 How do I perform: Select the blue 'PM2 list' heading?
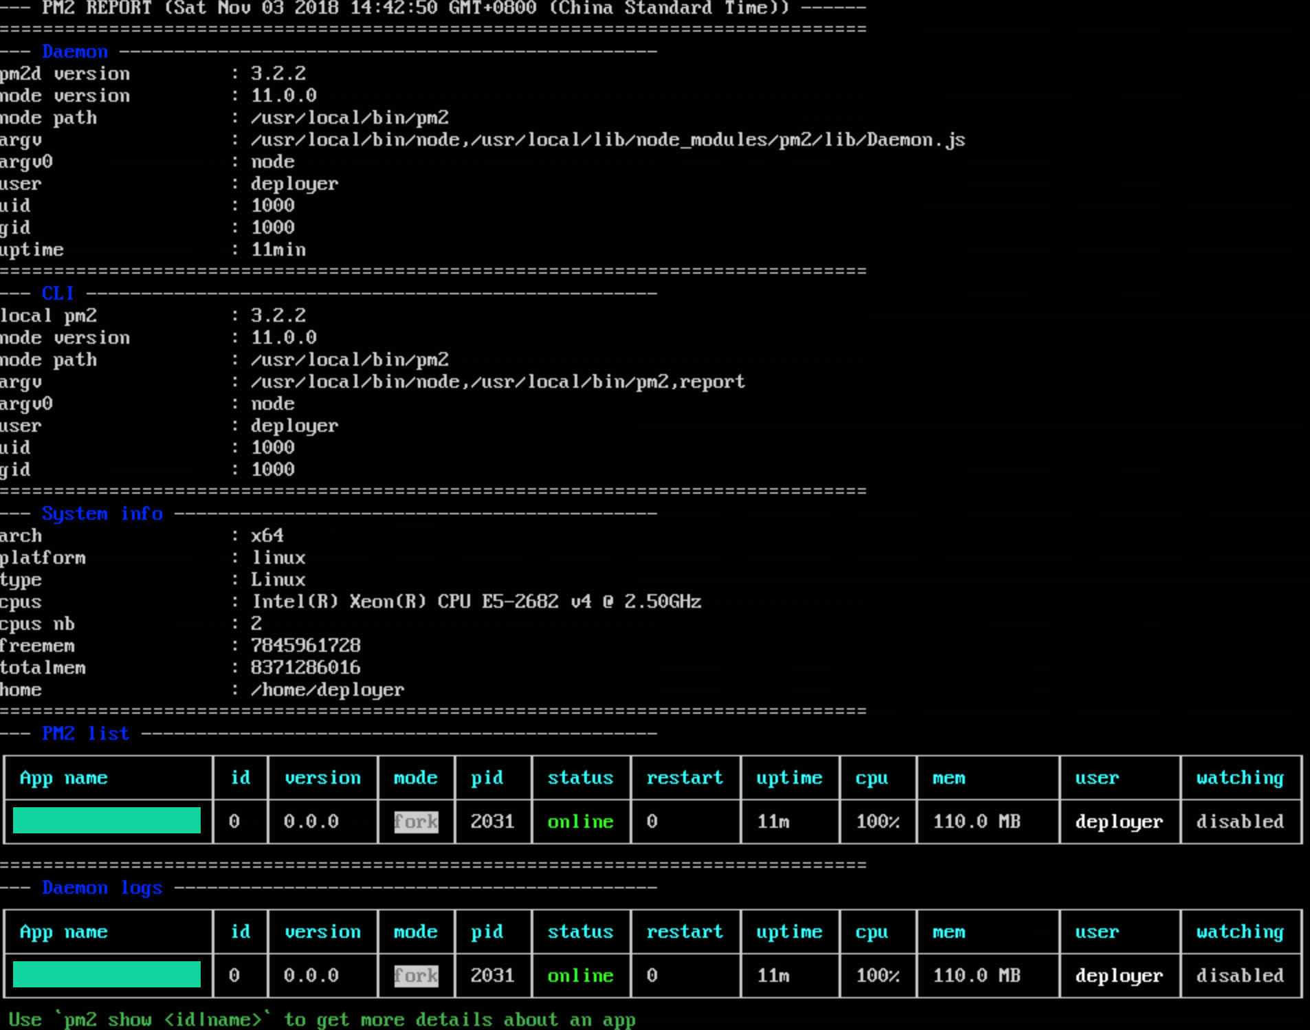pos(86,734)
